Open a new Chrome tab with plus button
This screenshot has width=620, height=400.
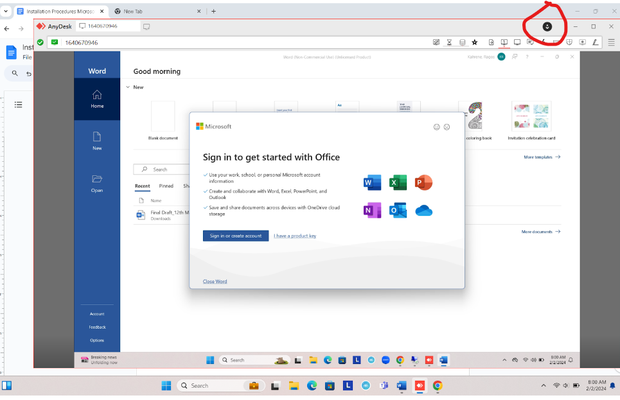tap(213, 11)
